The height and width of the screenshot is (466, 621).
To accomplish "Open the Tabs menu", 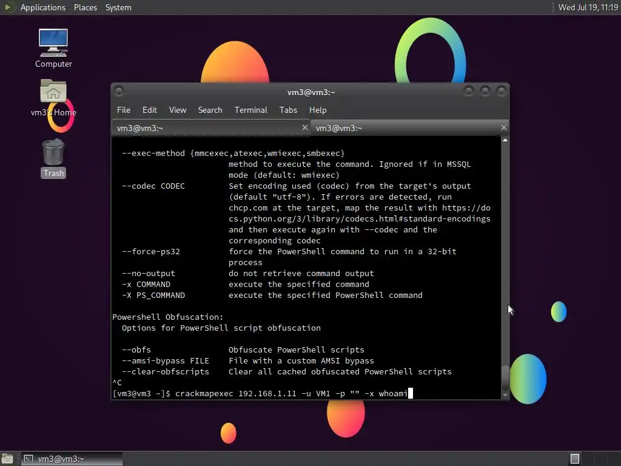I will pyautogui.click(x=288, y=110).
